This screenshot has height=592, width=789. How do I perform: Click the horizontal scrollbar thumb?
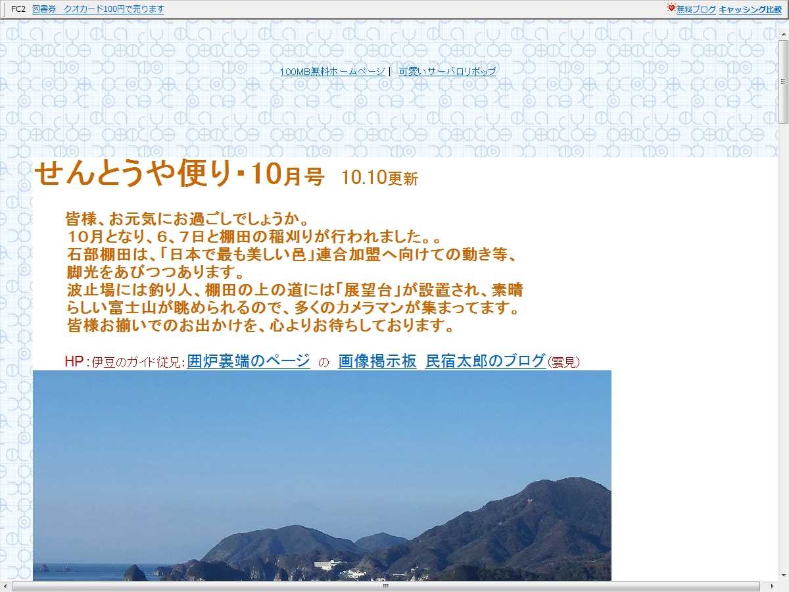(386, 586)
